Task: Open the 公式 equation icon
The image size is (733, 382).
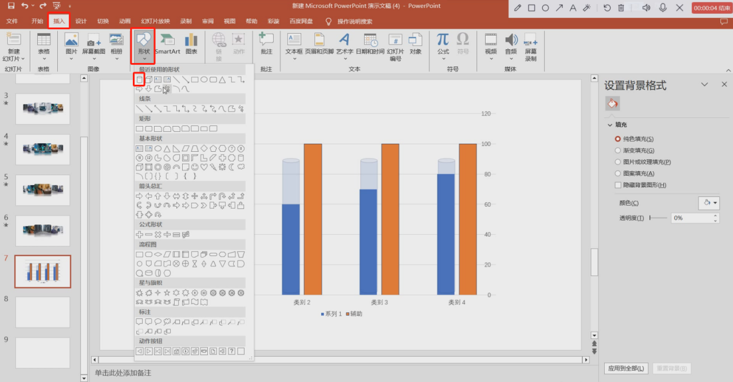Action: click(443, 44)
